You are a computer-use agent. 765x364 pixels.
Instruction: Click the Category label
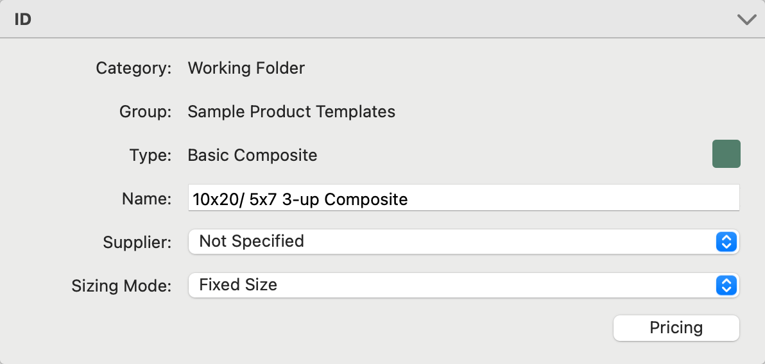click(133, 68)
